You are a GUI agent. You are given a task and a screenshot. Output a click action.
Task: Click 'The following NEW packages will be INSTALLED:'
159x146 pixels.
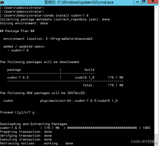coord(43,93)
